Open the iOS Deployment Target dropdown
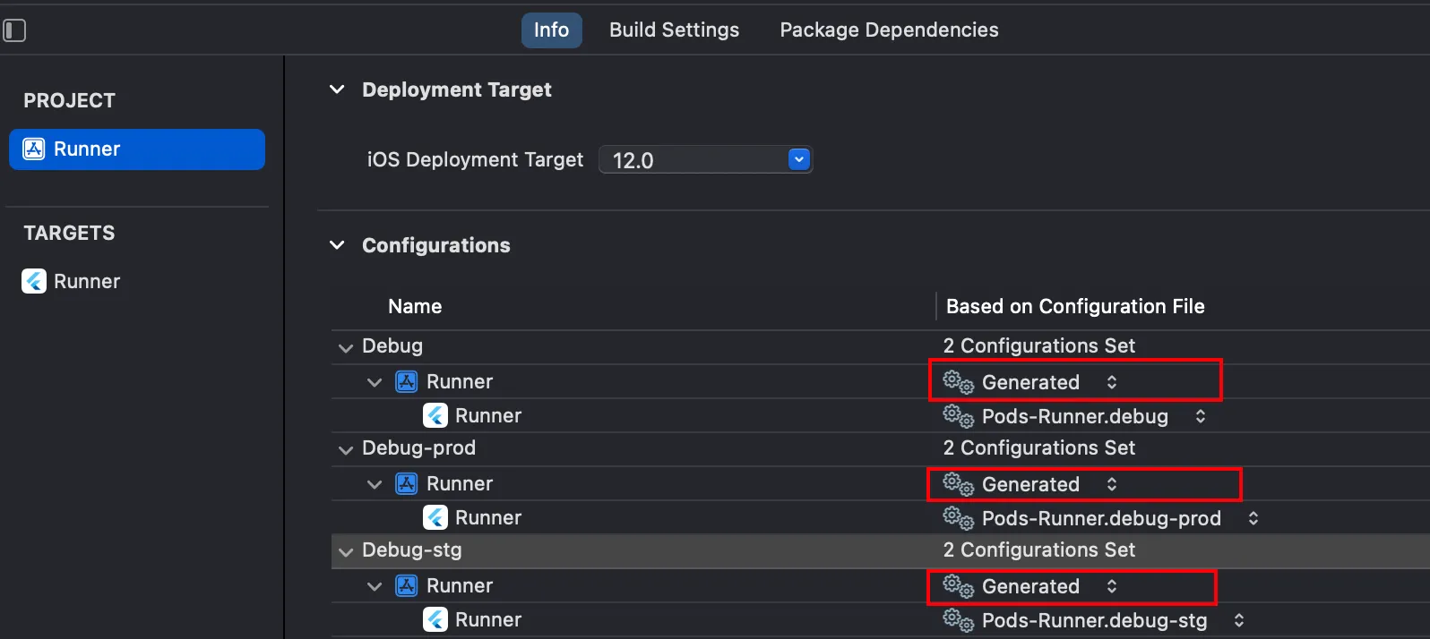Screen dimensions: 1430x639 pyautogui.click(x=798, y=160)
